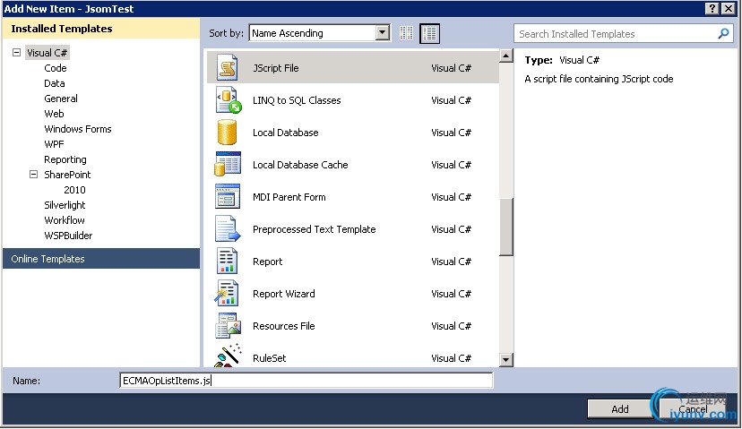Select the 'Local Database Cache' template name
Screen dimensions: 742x429
300,165
